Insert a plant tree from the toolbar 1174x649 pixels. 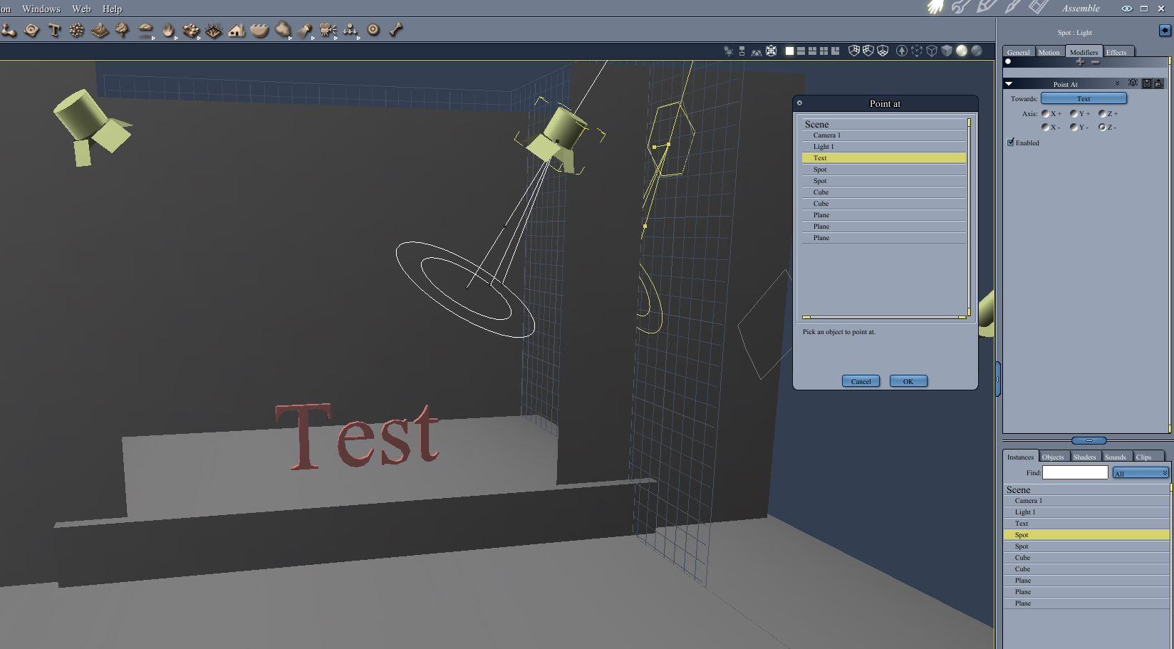click(123, 30)
